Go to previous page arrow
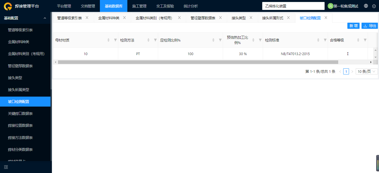Image resolution: width=379 pixels, height=173 pixels. [x=340, y=71]
